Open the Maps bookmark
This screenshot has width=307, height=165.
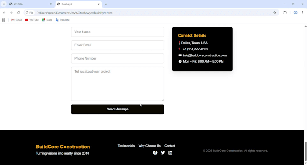(x=47, y=20)
